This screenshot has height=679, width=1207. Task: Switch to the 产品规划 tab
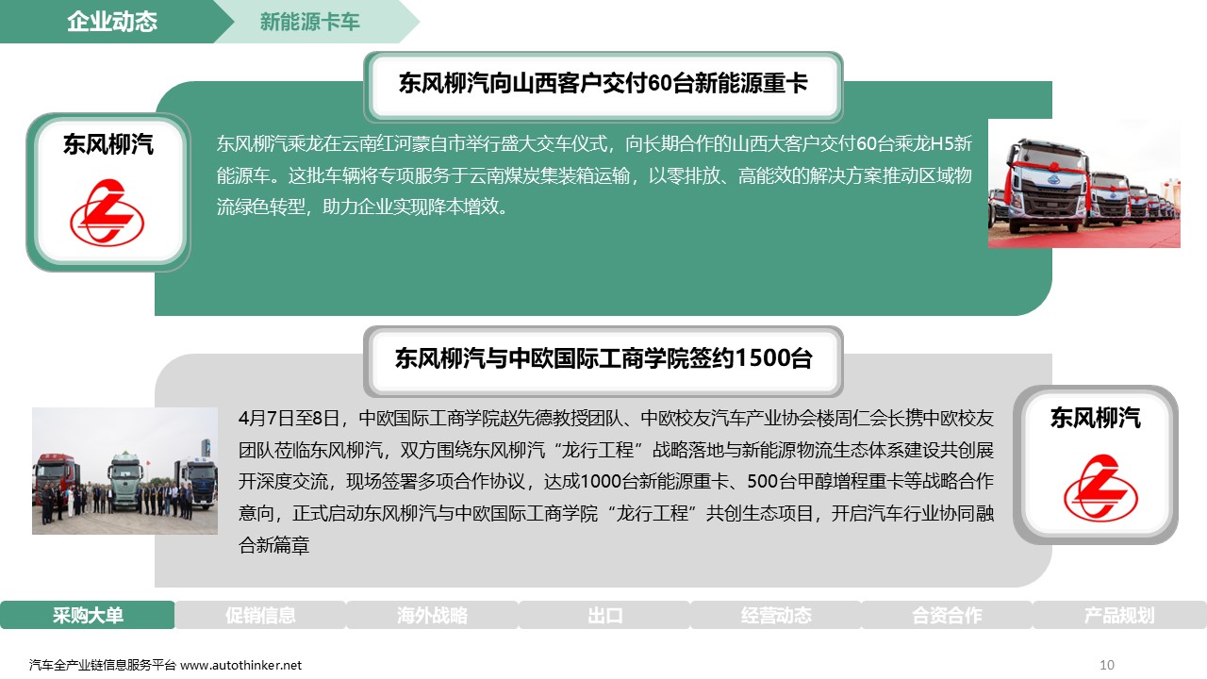coord(1119,615)
